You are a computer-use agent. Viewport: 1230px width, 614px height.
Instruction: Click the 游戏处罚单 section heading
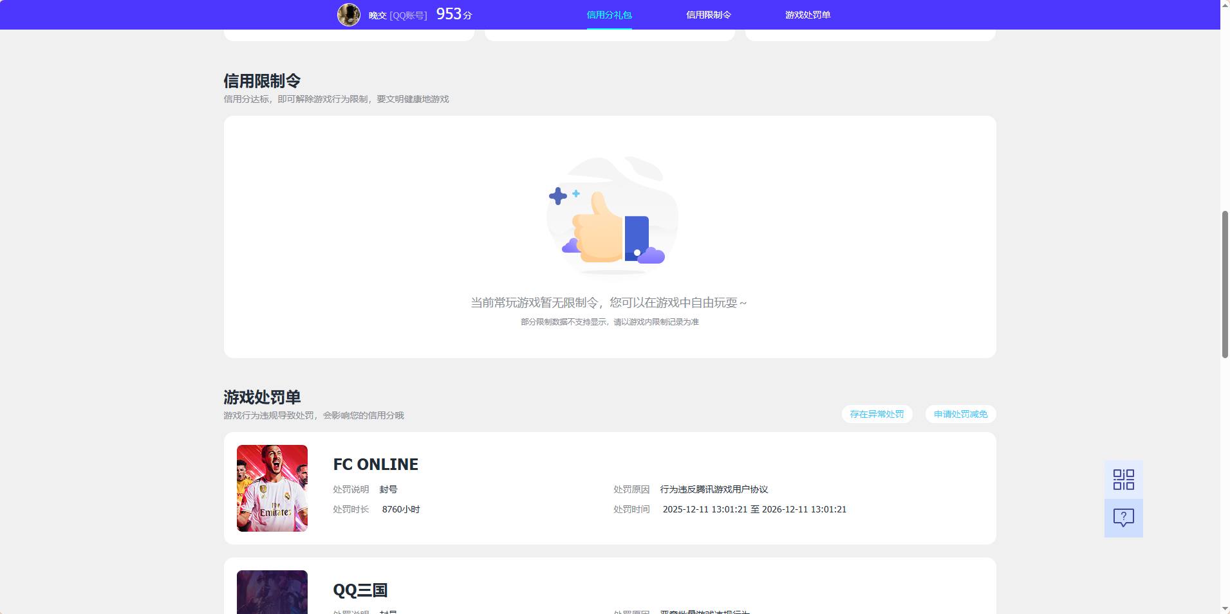tap(262, 397)
